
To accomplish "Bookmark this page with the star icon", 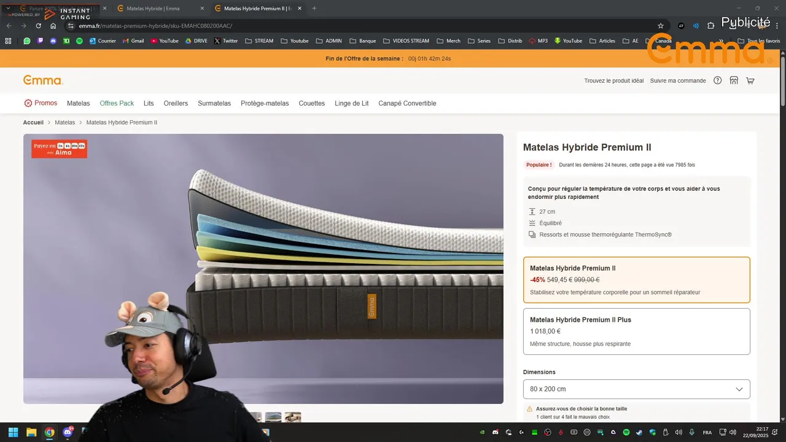I will (661, 26).
